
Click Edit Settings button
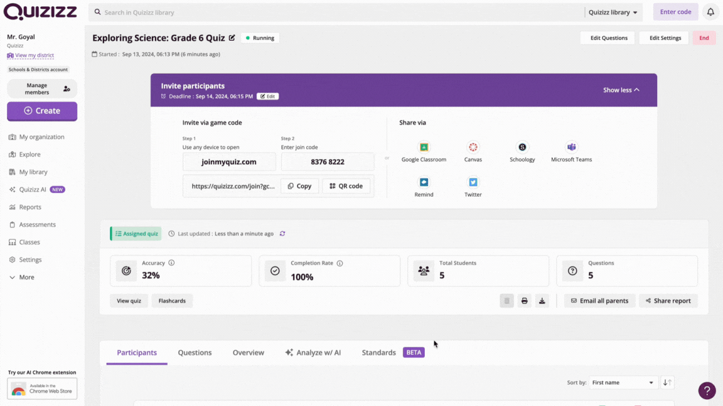[665, 38]
